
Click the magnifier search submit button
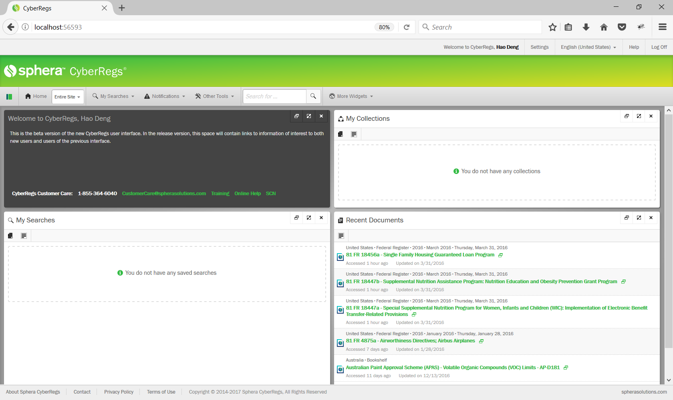313,96
